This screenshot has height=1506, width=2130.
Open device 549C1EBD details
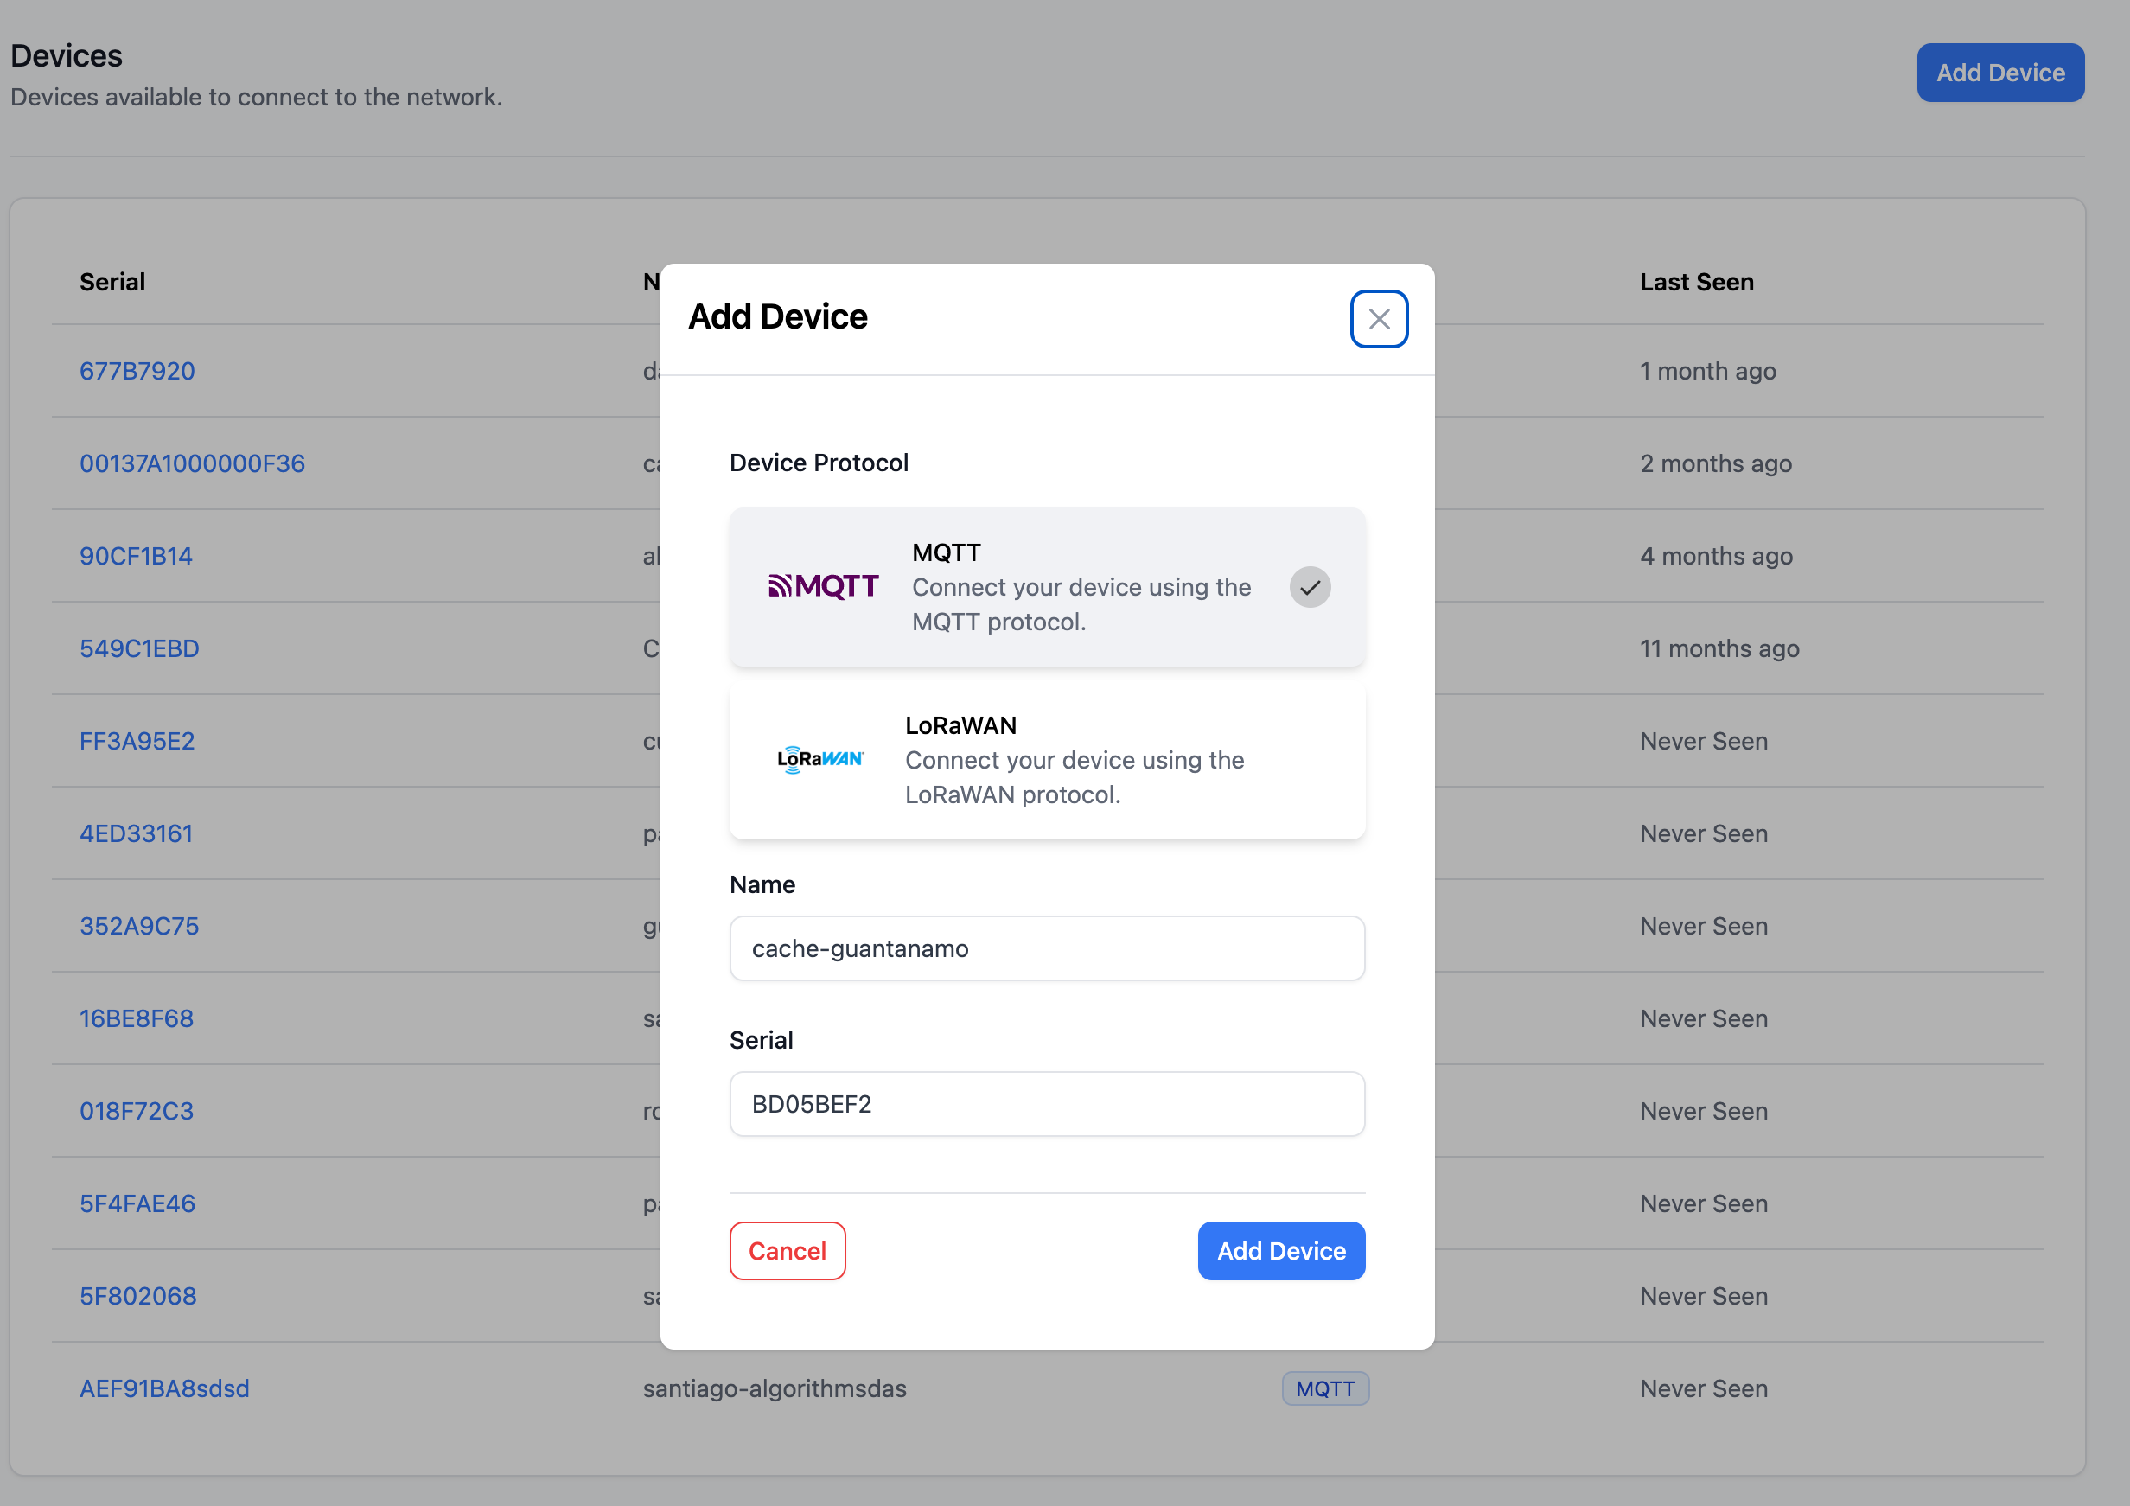pos(139,648)
